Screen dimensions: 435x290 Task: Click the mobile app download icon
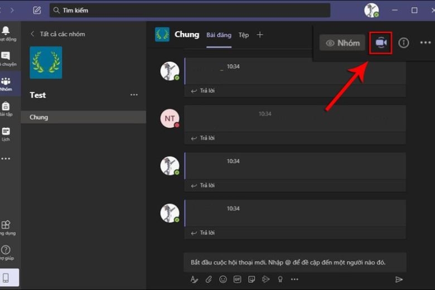[6, 278]
